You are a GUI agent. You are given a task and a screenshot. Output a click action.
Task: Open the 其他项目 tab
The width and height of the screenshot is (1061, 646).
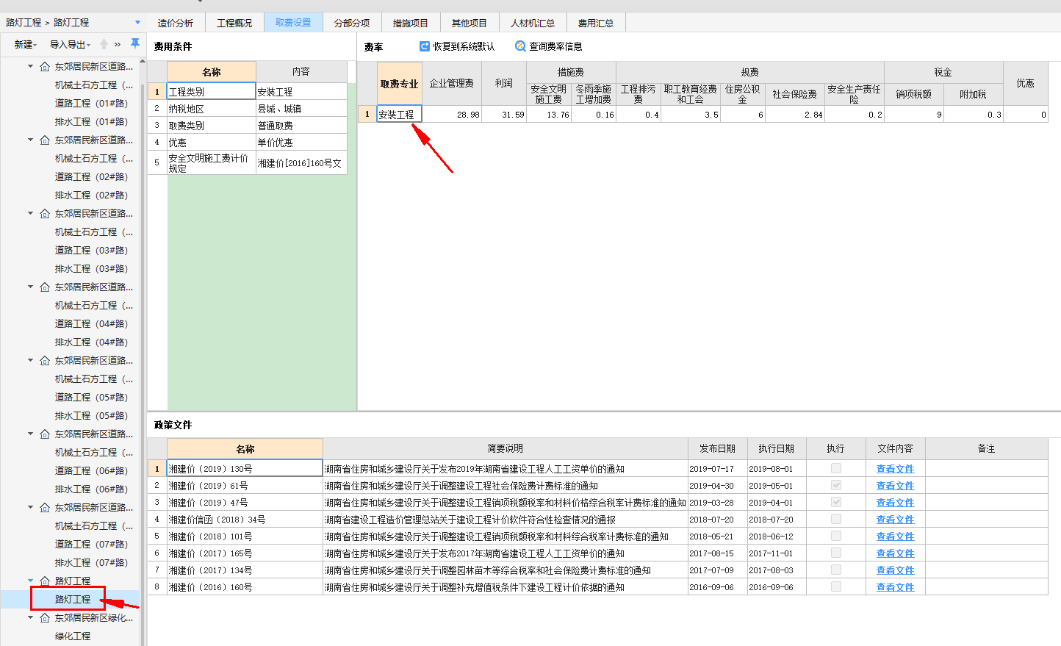click(470, 23)
